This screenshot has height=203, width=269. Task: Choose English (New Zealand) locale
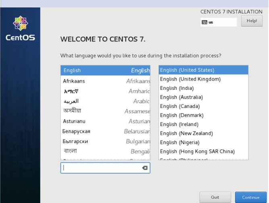203,133
